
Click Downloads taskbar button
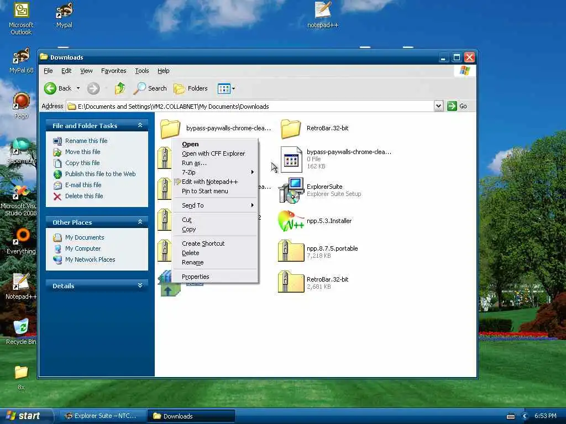(191, 416)
